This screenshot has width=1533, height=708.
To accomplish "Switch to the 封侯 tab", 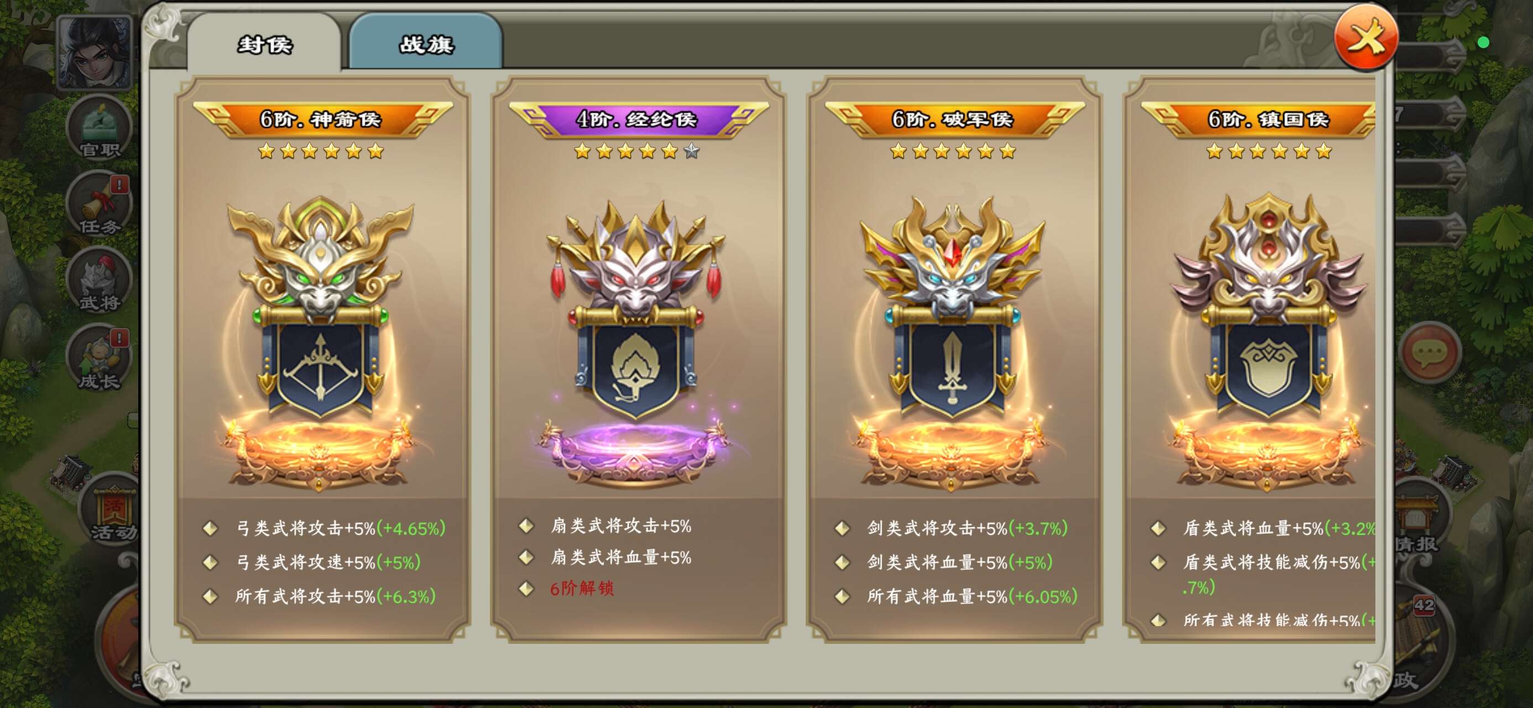I will pos(264,43).
